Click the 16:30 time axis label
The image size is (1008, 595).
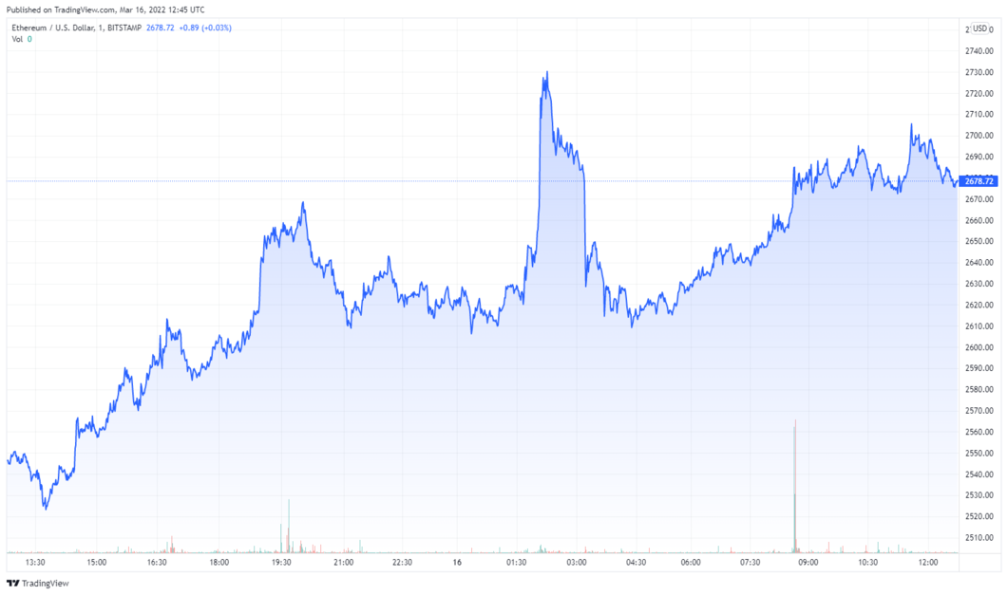tap(157, 563)
